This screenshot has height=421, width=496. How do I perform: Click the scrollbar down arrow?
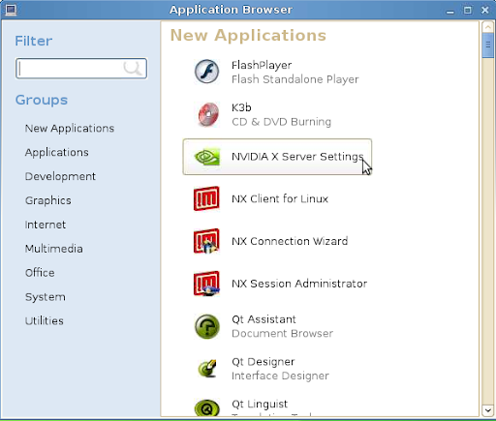pos(487,410)
